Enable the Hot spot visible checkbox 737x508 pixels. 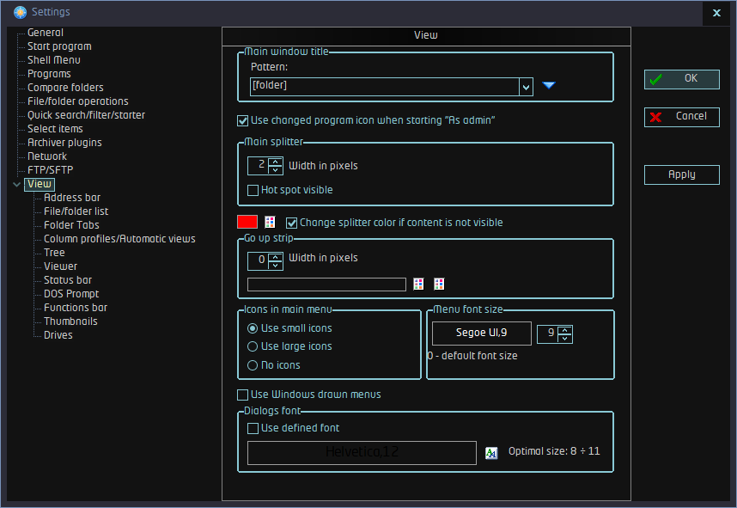(253, 190)
